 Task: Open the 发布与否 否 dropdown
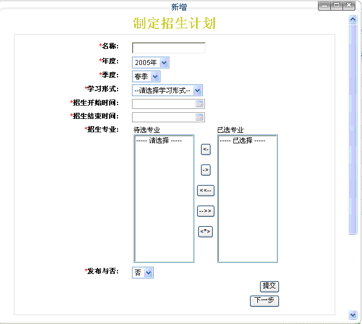point(143,273)
